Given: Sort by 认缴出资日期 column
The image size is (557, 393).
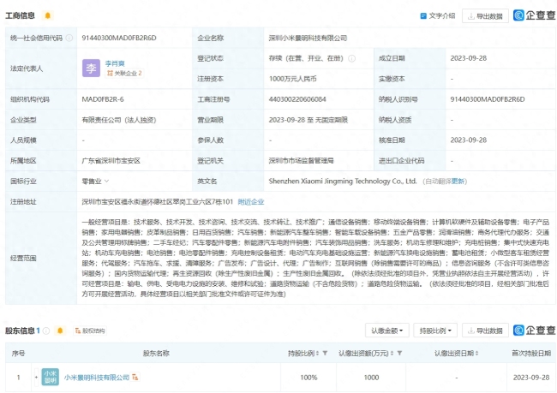Looking at the screenshot, I should tap(476, 354).
